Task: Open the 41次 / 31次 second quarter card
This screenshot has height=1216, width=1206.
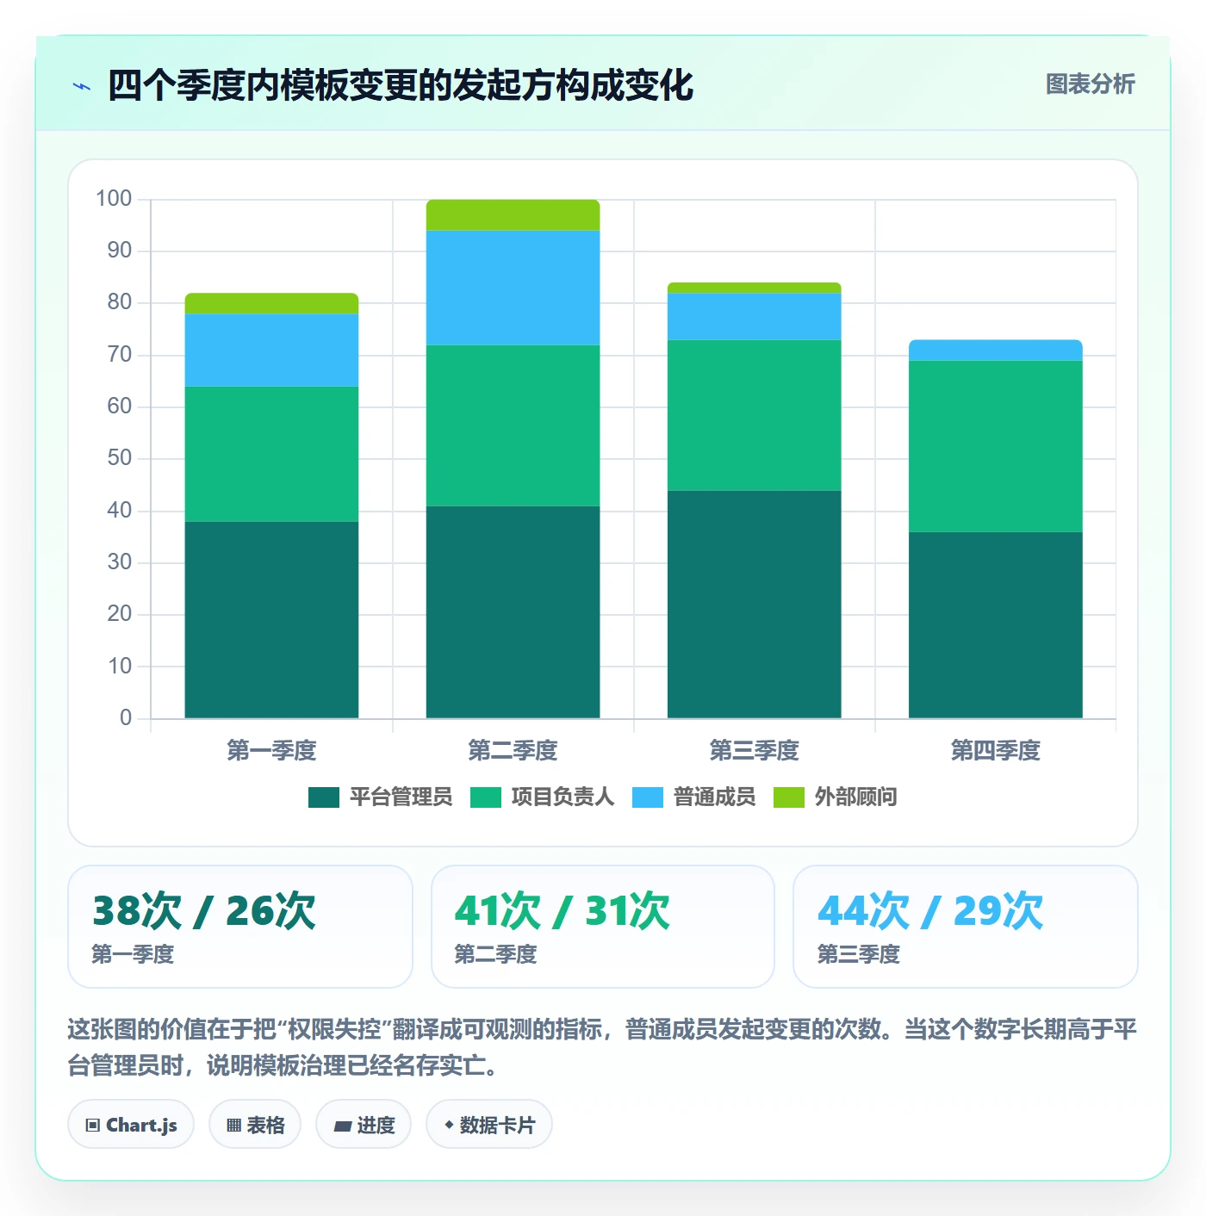Action: tap(603, 927)
